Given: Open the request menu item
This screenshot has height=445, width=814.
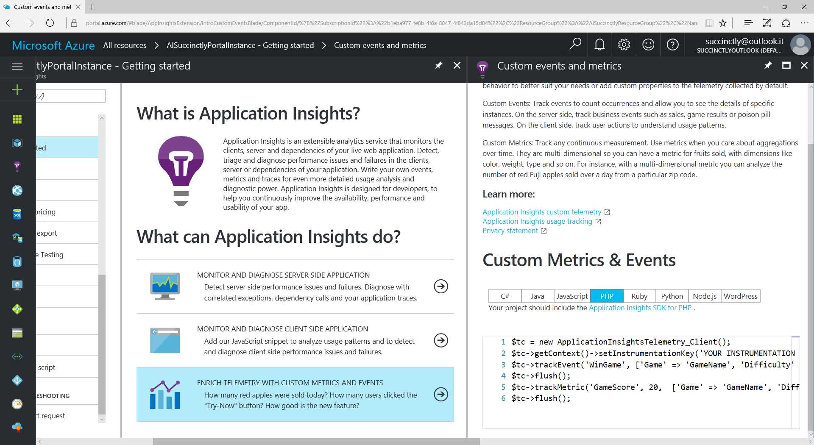Looking at the screenshot, I should click(67, 415).
